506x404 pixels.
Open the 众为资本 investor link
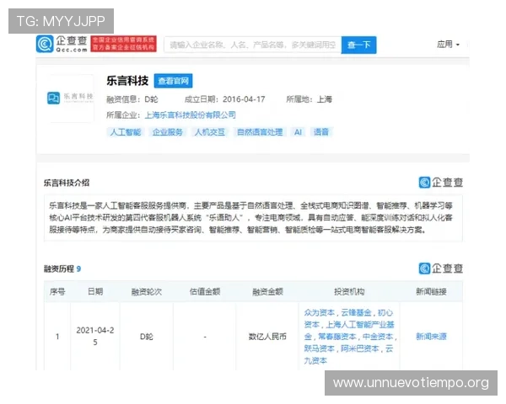320,312
